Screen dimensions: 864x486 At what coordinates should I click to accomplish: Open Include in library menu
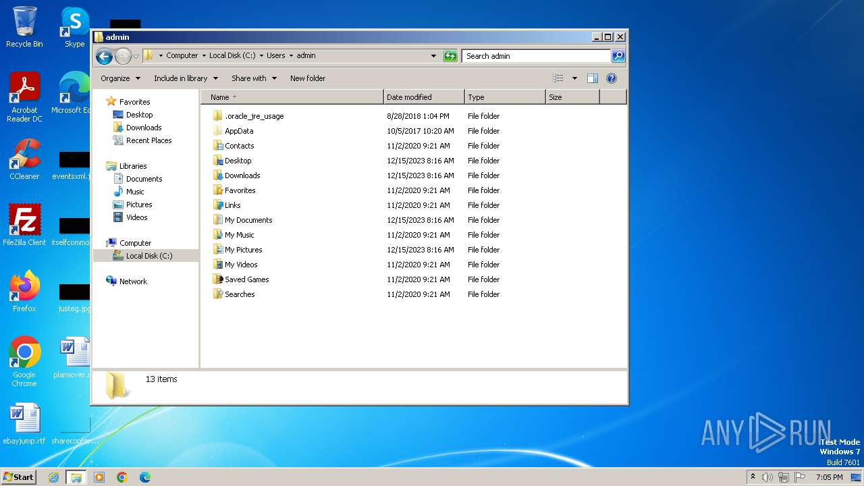pyautogui.click(x=186, y=78)
